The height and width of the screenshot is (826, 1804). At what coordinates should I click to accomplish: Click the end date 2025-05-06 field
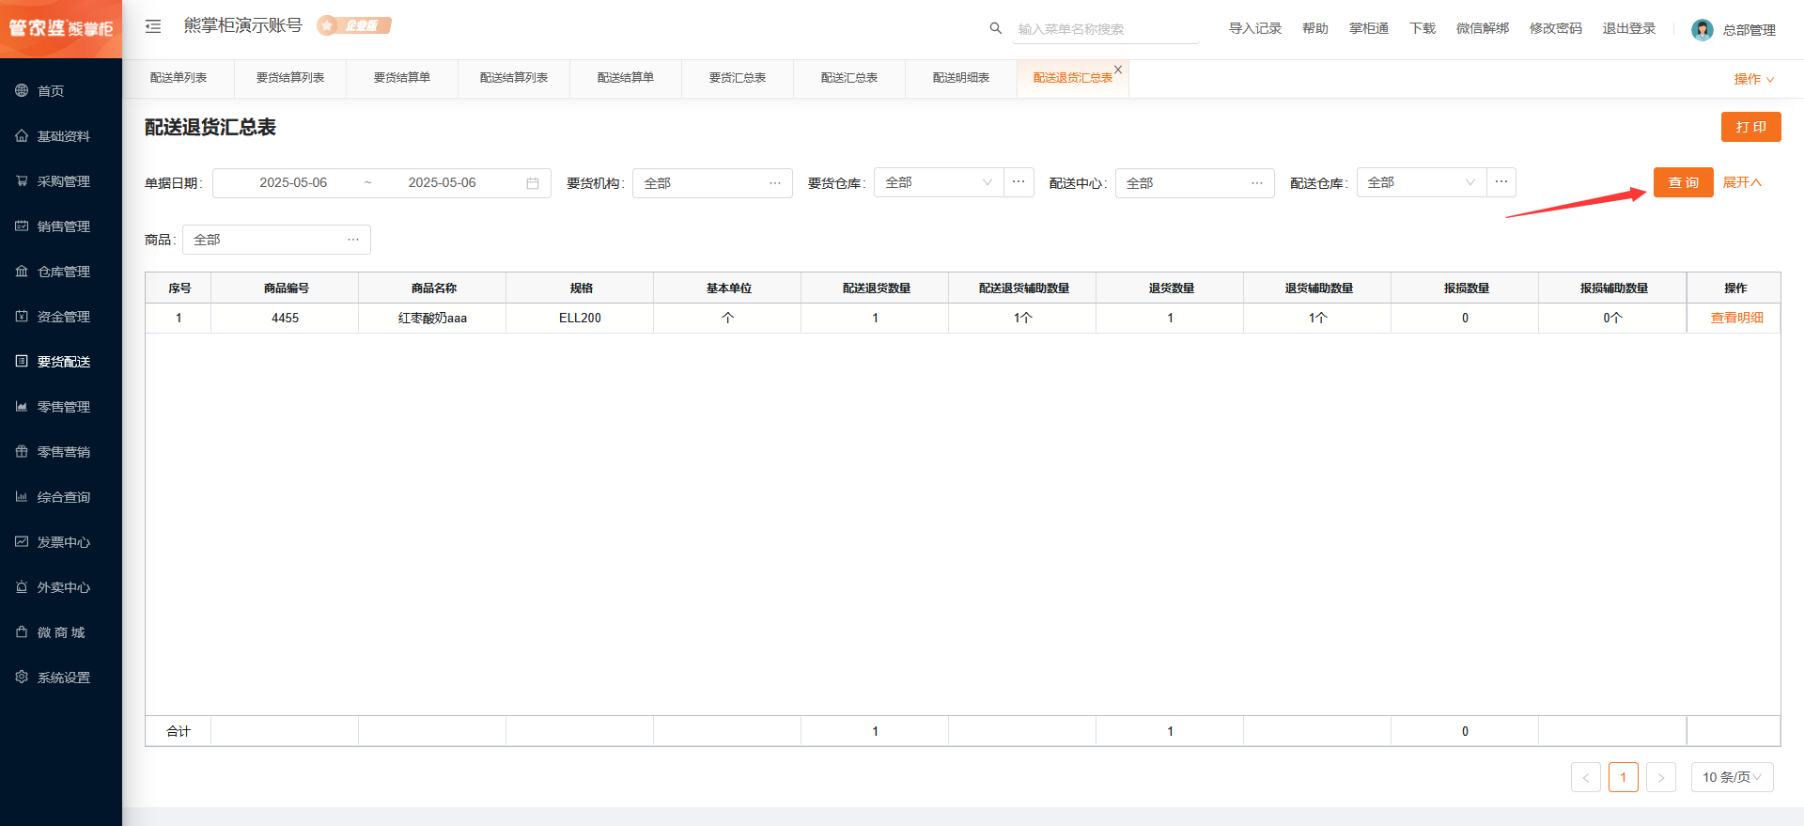click(x=443, y=183)
